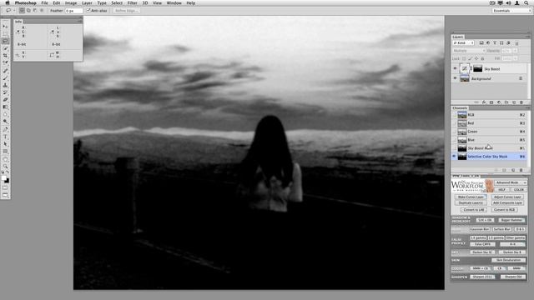Open the Filter menu
This screenshot has height=300, width=534.
pos(132,3)
